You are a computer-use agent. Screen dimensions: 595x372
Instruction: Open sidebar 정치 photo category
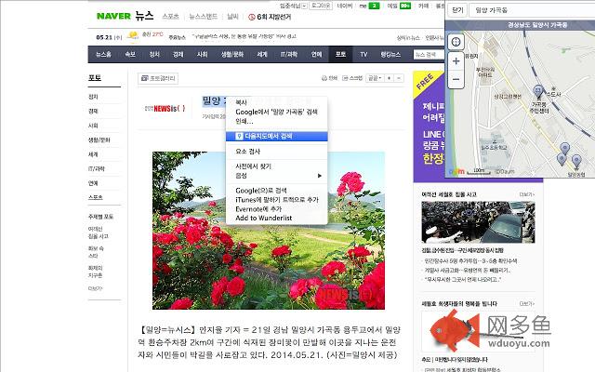click(93, 97)
